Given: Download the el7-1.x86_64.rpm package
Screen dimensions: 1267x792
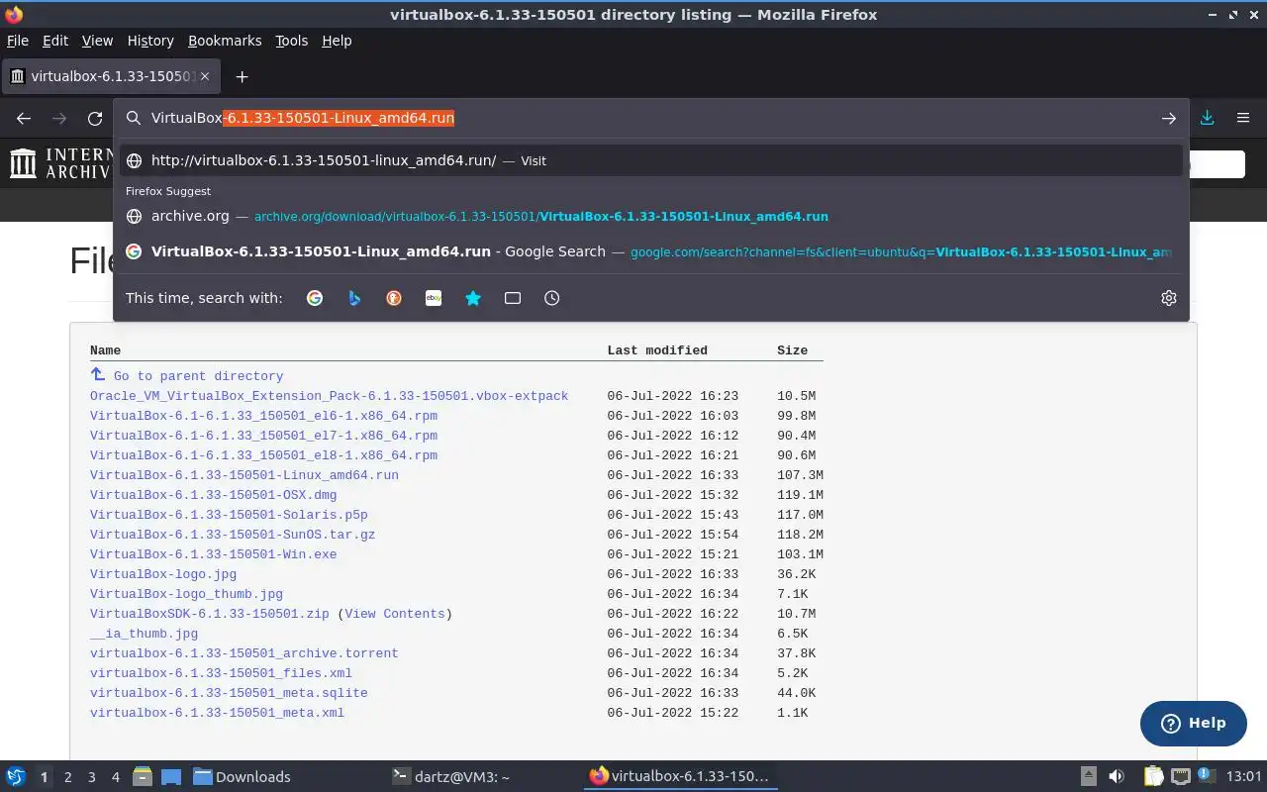Looking at the screenshot, I should pyautogui.click(x=263, y=436).
